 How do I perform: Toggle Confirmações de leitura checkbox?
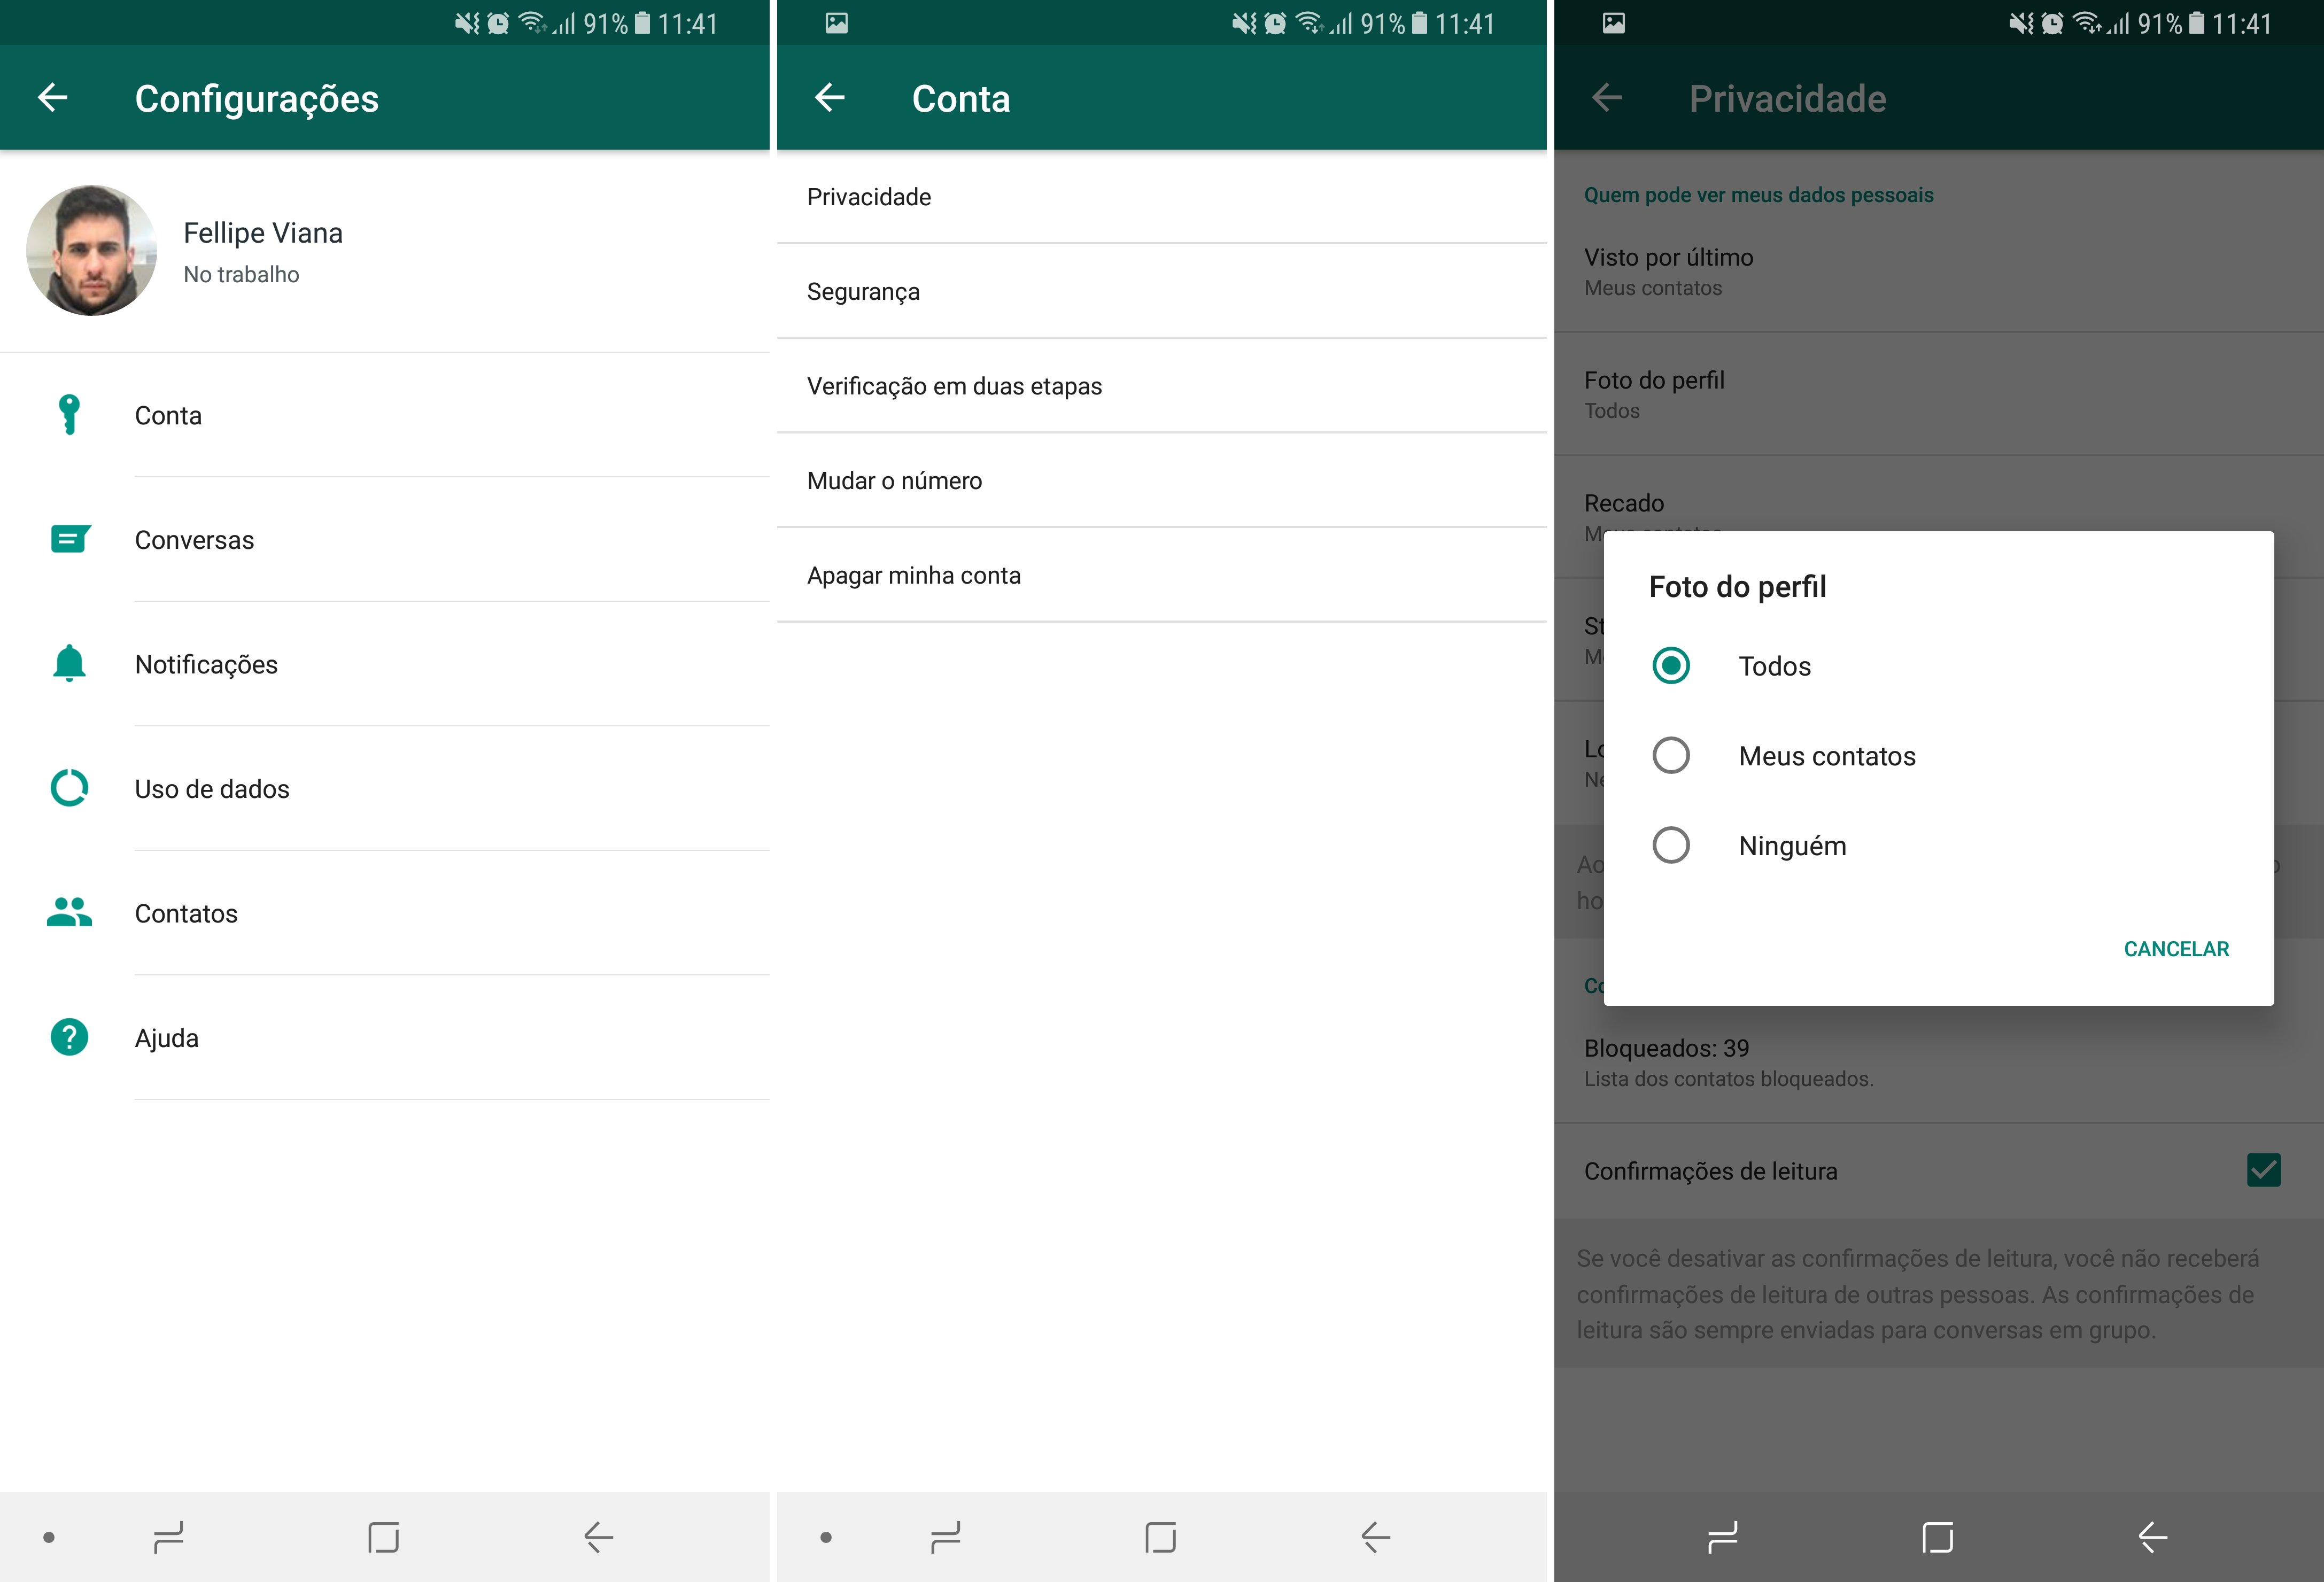pos(2263,1170)
